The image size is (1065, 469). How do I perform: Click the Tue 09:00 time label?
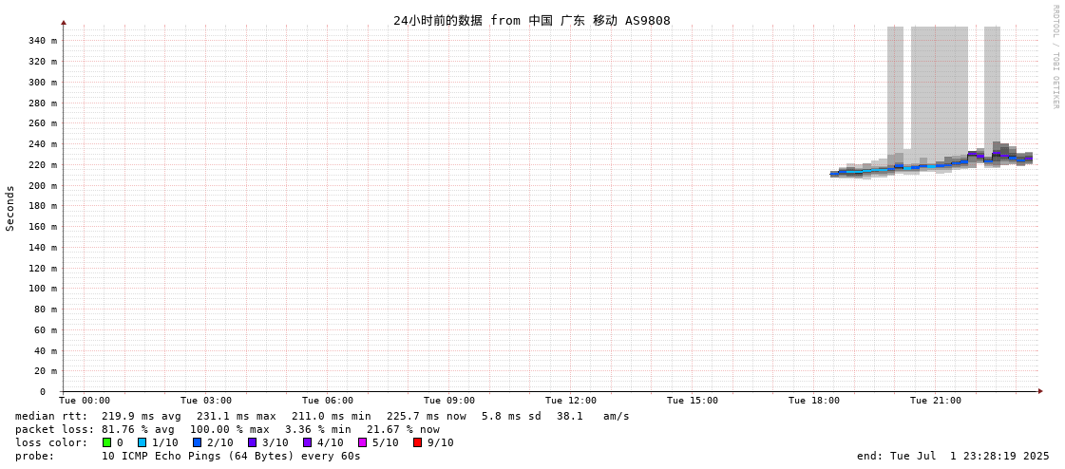coord(449,401)
